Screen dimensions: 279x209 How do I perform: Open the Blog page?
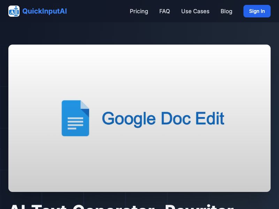pos(226,11)
